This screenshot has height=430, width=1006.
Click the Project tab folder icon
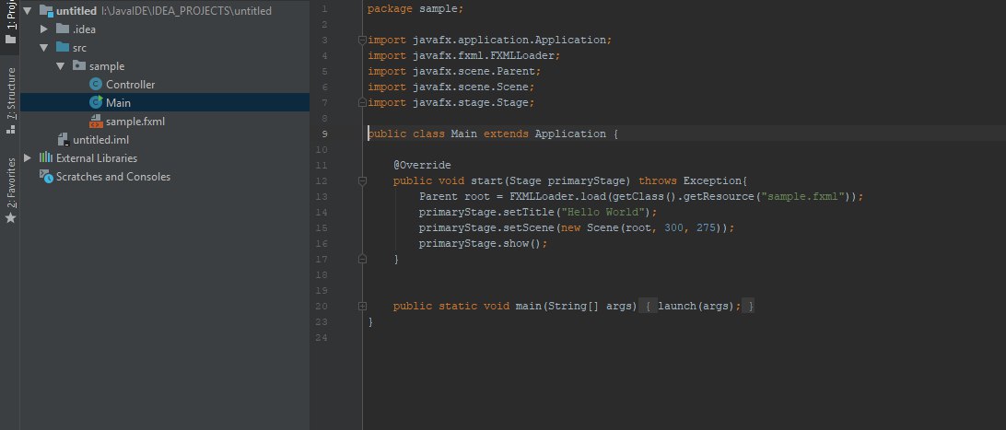10,39
